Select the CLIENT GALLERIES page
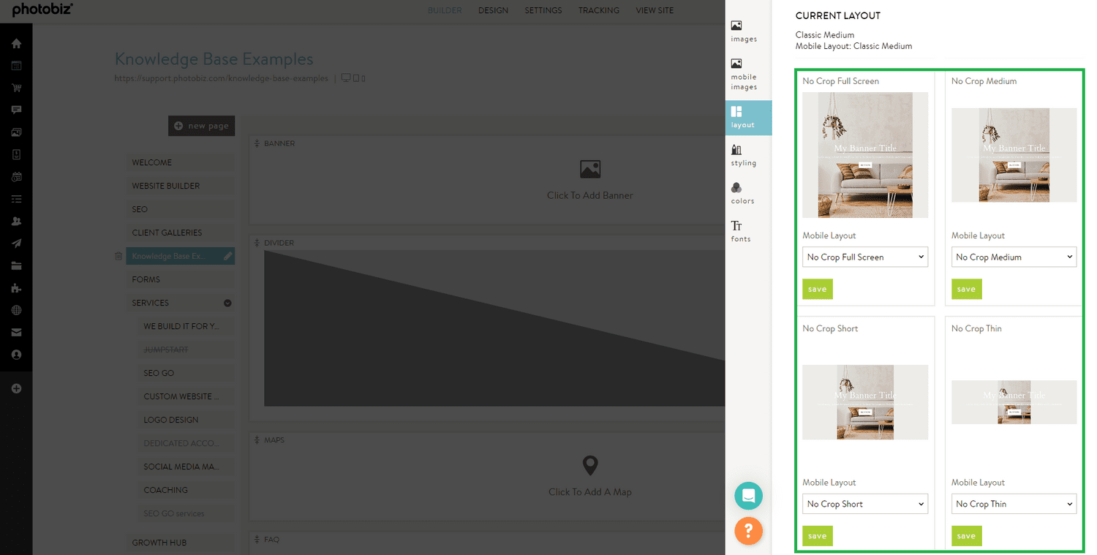Image resolution: width=1097 pixels, height=555 pixels. 167,233
